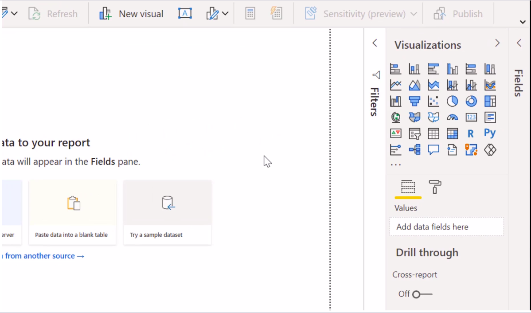Insert the Shape map visual
Viewport: 531px width, 313px height.
[x=433, y=117]
